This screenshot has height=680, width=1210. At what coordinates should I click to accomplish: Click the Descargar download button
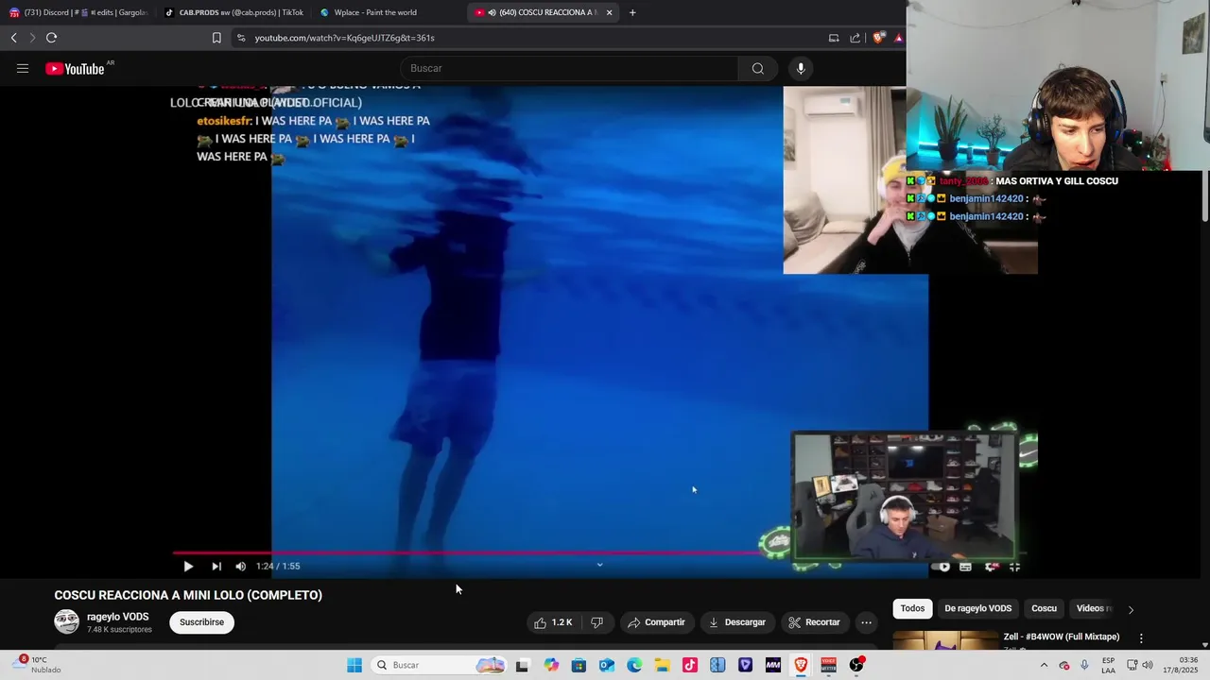point(737,622)
